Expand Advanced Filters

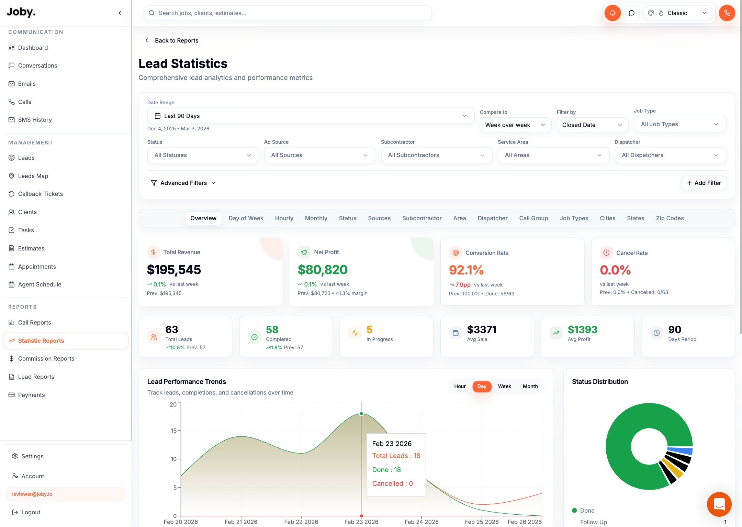183,183
